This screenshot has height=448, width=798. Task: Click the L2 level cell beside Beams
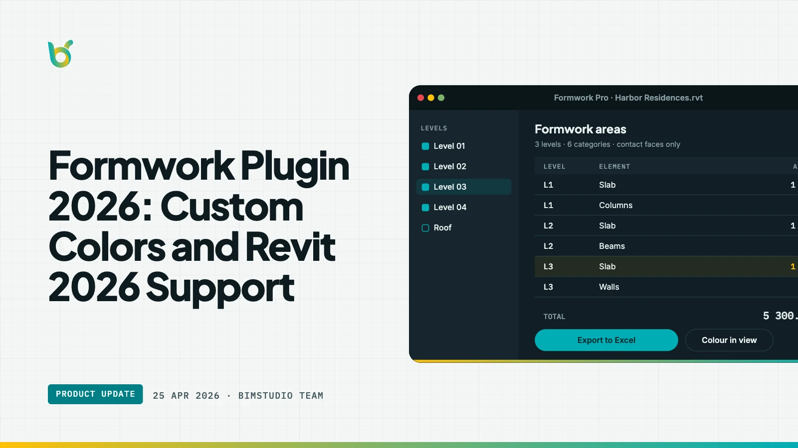tap(548, 246)
